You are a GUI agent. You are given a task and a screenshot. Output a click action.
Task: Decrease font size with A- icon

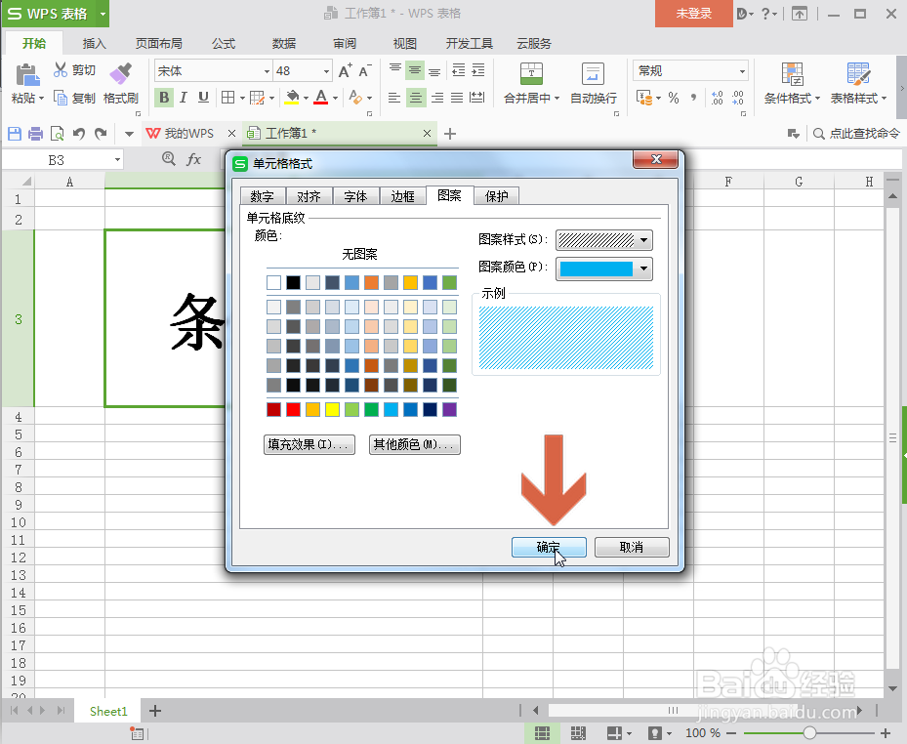pos(365,70)
